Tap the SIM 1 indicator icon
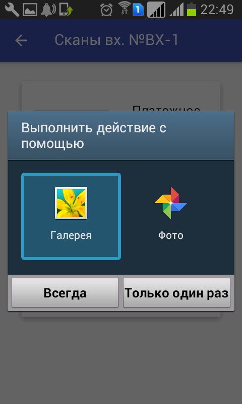The width and height of the screenshot is (242, 404). (x=138, y=10)
